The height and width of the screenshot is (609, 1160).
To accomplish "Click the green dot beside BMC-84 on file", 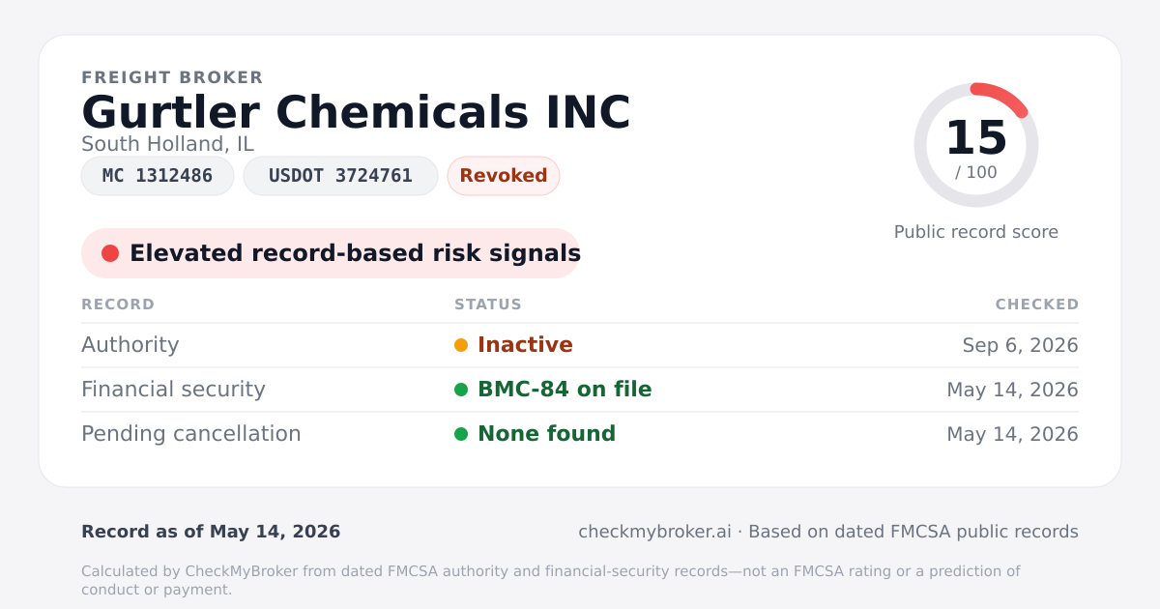I will click(461, 390).
